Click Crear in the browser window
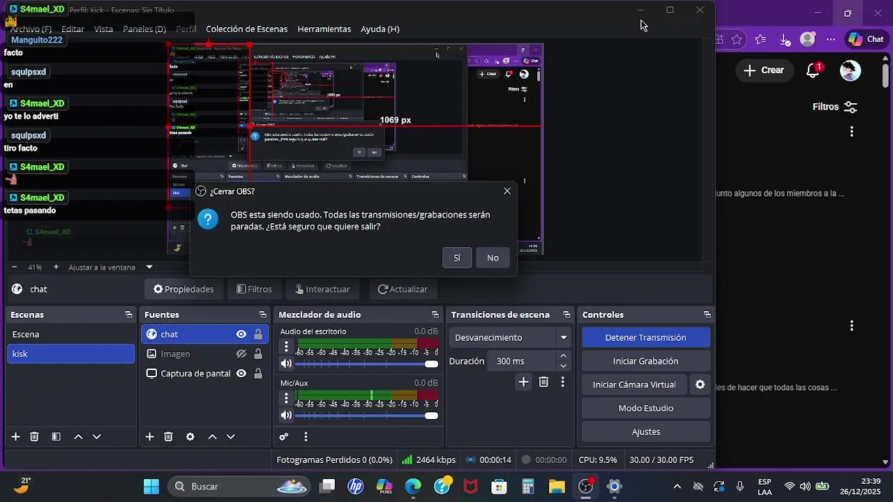This screenshot has height=502, width=893. [x=763, y=70]
